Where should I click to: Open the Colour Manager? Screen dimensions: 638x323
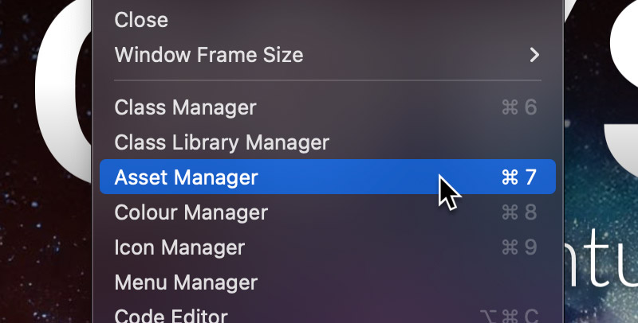tap(191, 213)
